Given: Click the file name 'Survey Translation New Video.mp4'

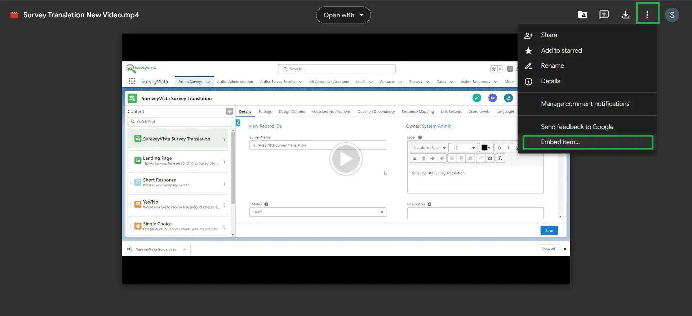Looking at the screenshot, I should coord(81,15).
